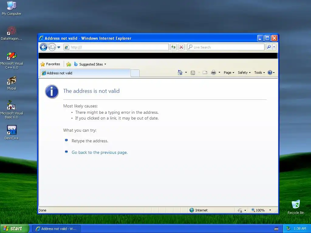Viewport: 311px width, 233px height.
Task: Open a new blank tab
Action: [x=135, y=73]
